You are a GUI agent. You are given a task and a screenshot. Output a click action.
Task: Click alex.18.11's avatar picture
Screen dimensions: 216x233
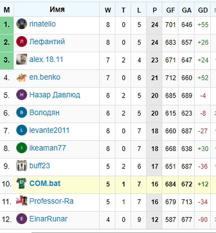pyautogui.click(x=22, y=60)
